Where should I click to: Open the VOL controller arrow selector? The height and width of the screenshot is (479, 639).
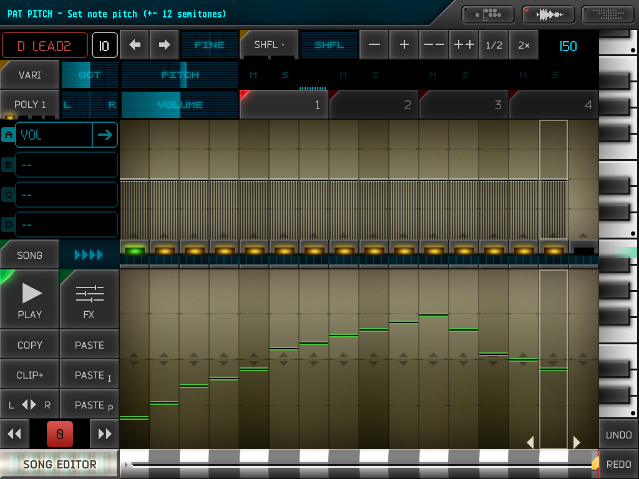105,135
